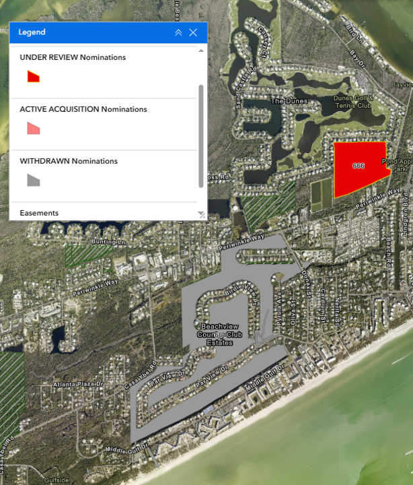Screen dimensions: 413x485
Task: Click the Cardium St street label
Action: pos(323,306)
